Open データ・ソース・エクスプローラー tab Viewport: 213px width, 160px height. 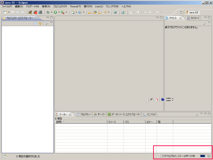tap(125, 114)
